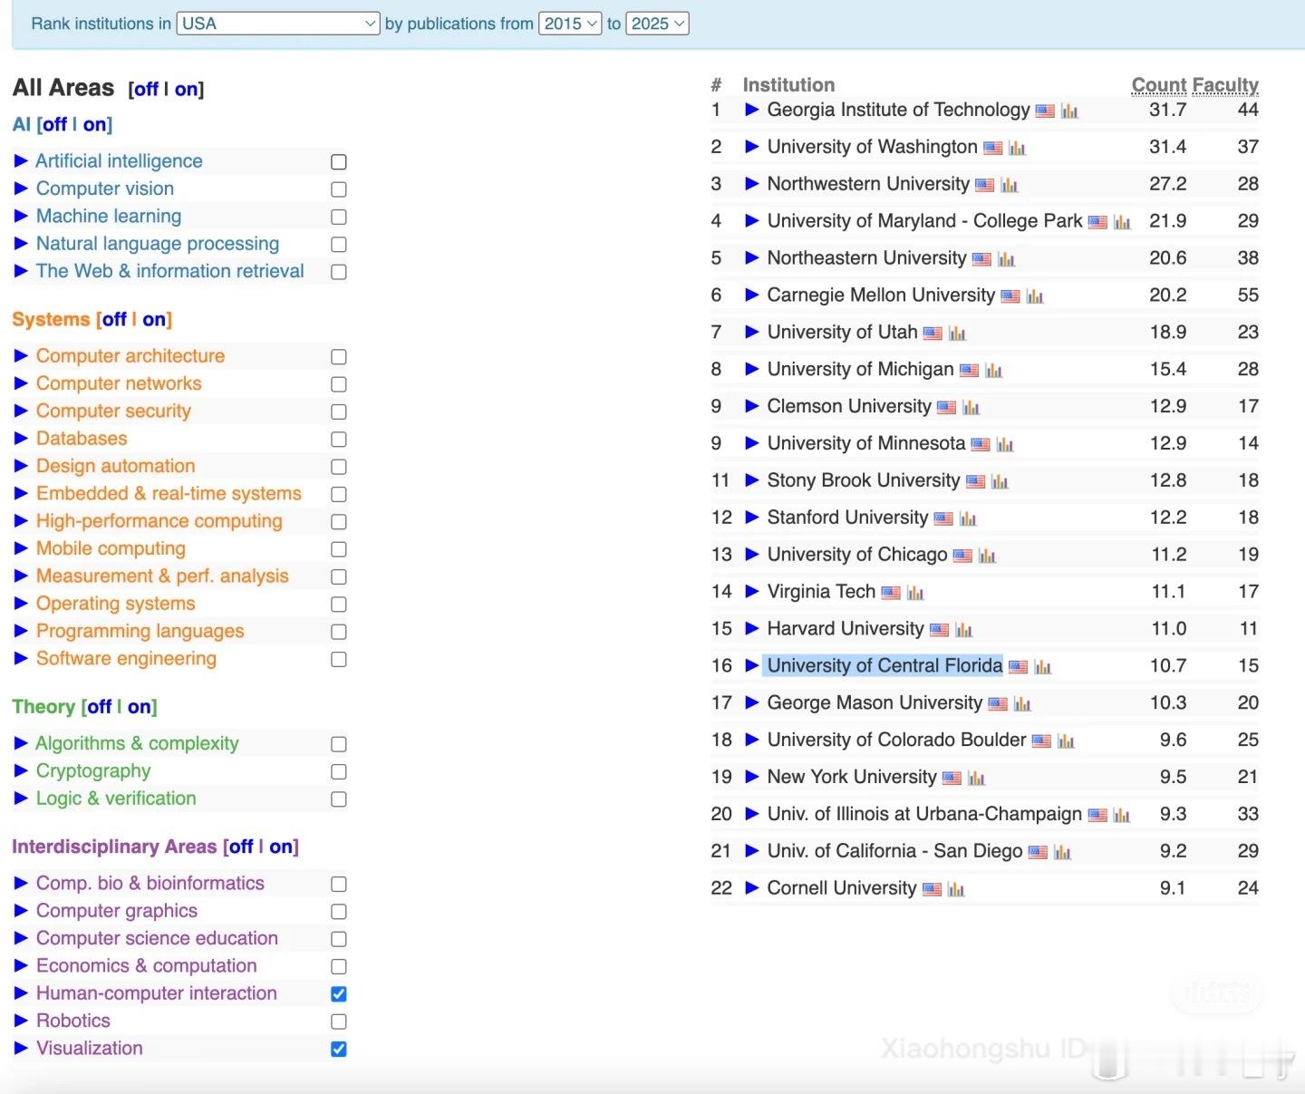Turn off all Systems areas
The width and height of the screenshot is (1305, 1094).
[x=114, y=319]
